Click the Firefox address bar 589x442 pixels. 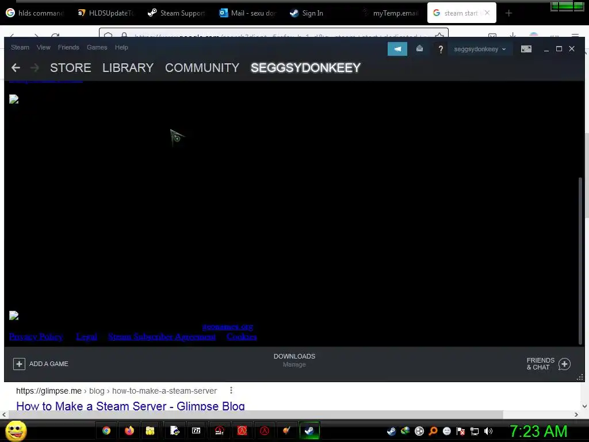click(273, 34)
